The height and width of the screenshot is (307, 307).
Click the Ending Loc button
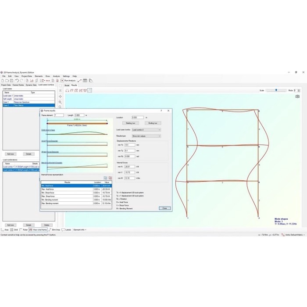pos(153,123)
